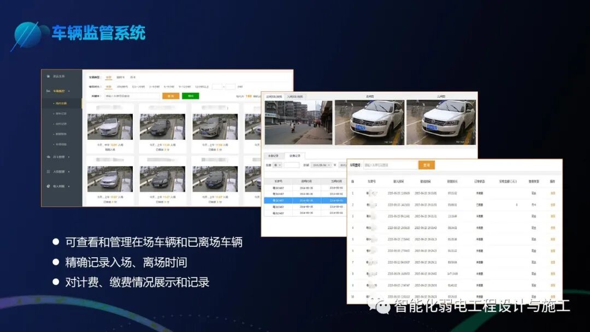The image size is (590, 332).
Task: Click the amount column header ending in (元)
Action: [508, 181]
